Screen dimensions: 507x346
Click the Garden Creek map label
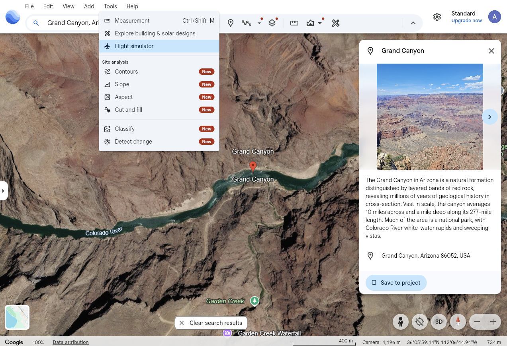[225, 301]
